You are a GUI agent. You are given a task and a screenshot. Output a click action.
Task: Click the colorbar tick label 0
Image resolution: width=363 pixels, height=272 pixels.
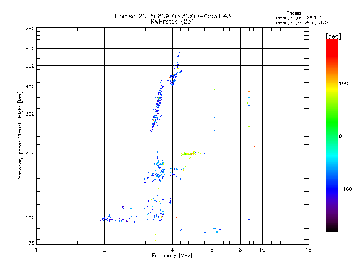tap(340, 136)
